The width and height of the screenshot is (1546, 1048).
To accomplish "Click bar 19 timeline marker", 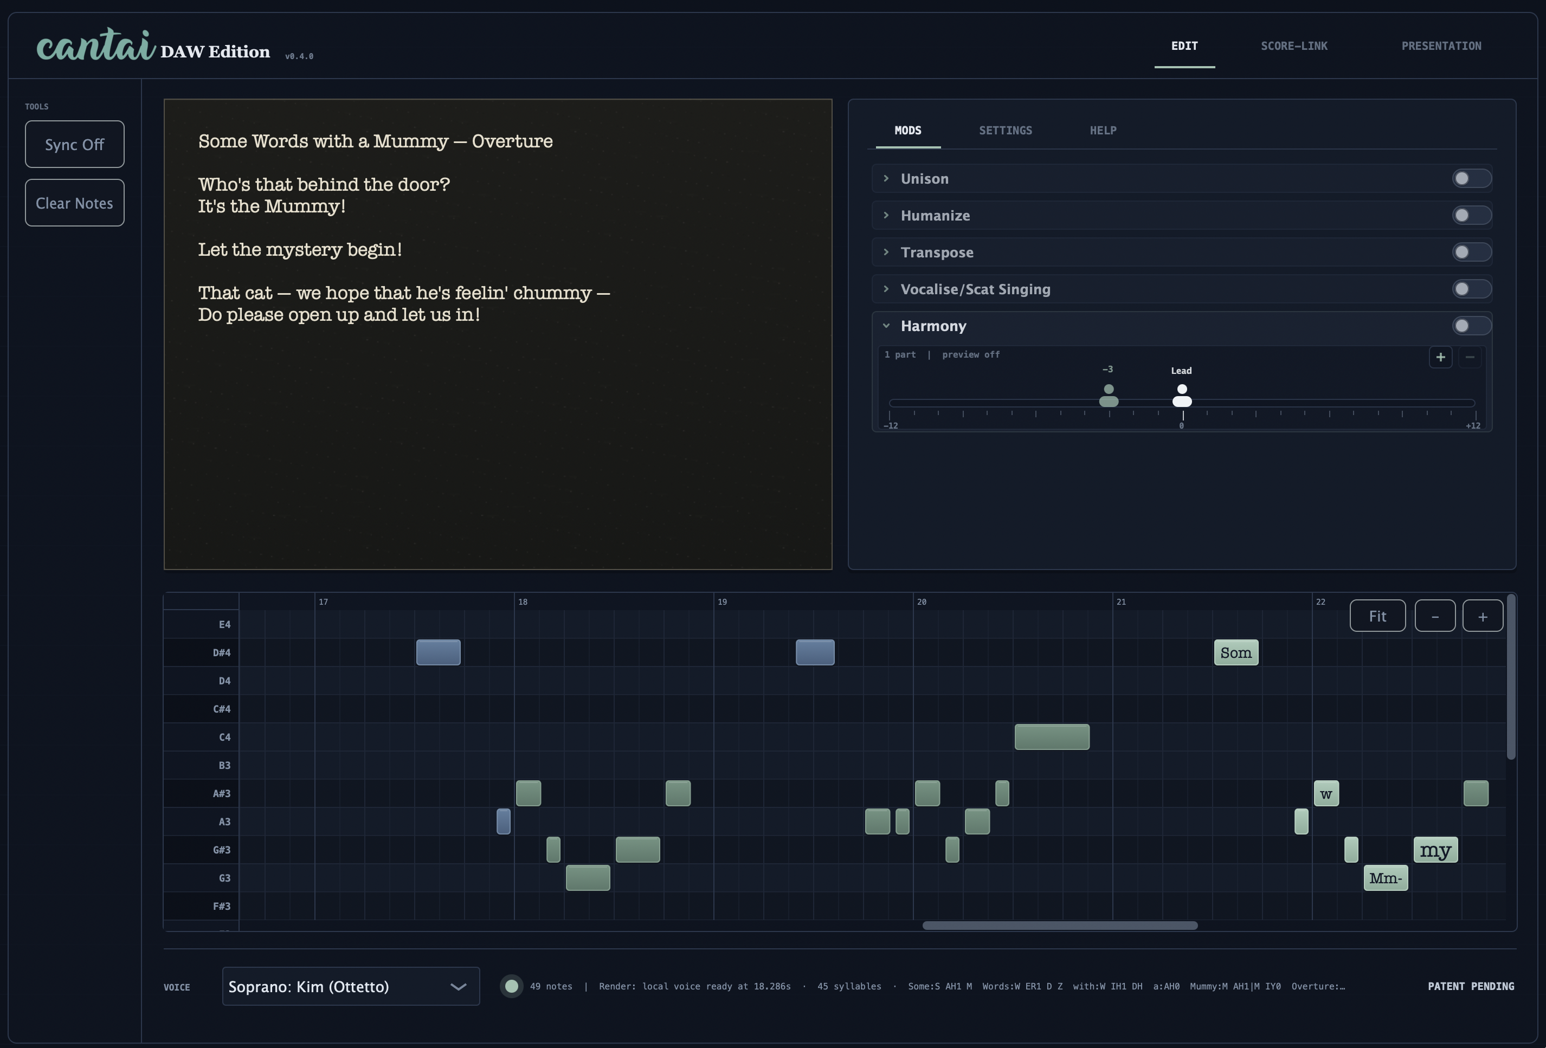I will [722, 602].
